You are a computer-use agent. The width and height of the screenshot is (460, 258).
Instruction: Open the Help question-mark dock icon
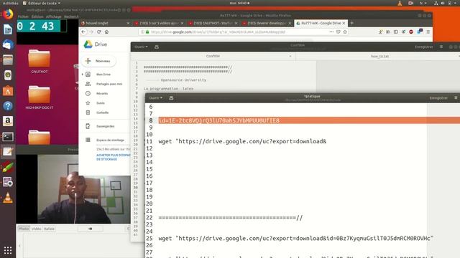pyautogui.click(x=8, y=106)
